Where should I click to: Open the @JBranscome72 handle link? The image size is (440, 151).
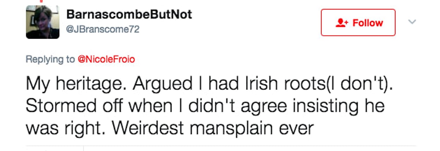tap(103, 29)
